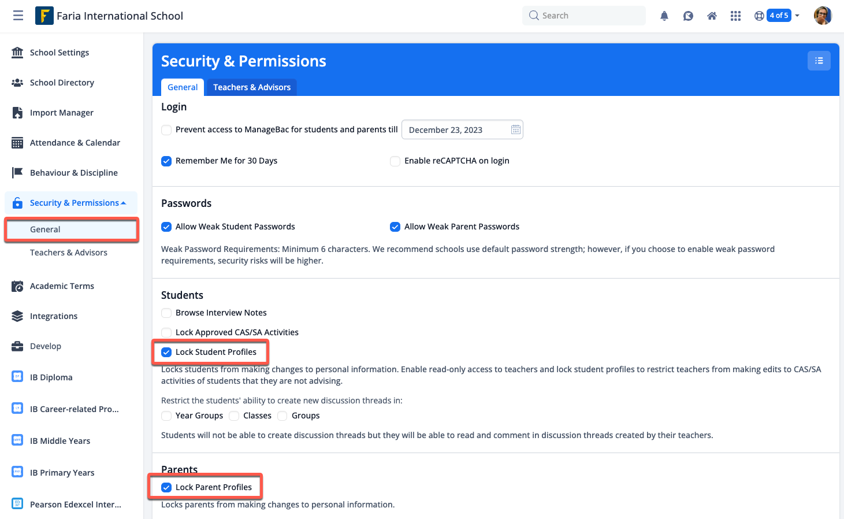Click the notifications bell icon
This screenshot has width=844, height=519.
coord(664,16)
